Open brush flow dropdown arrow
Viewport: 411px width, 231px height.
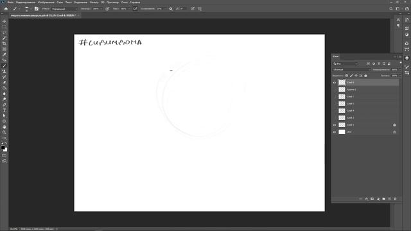tap(128, 8)
